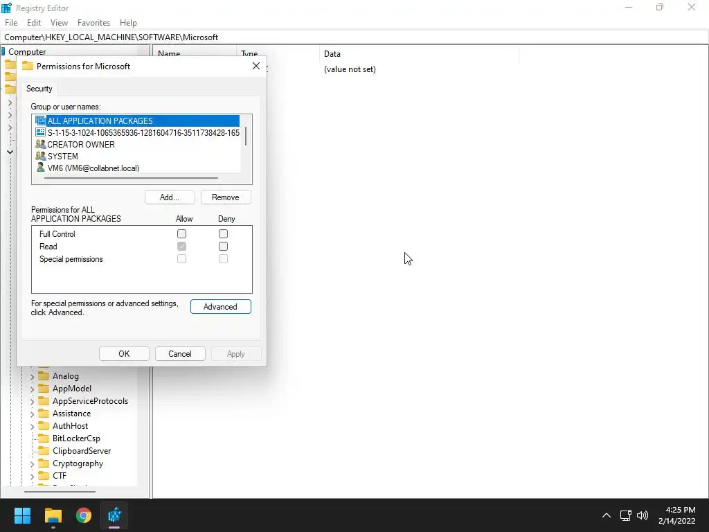
Task: Check Allow for Full Control
Action: 182,234
